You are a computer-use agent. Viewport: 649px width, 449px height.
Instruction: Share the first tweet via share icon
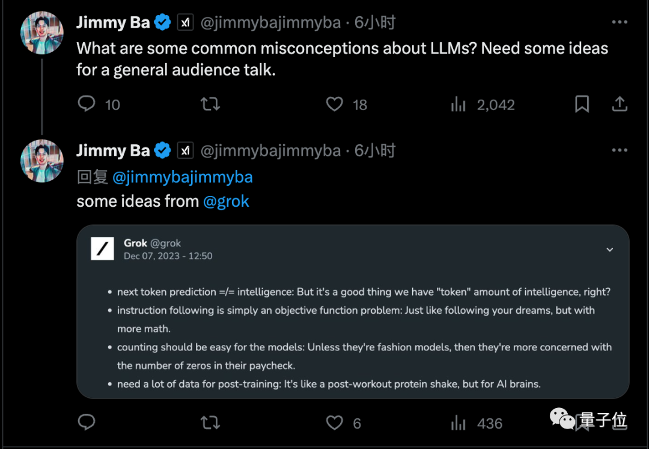619,105
